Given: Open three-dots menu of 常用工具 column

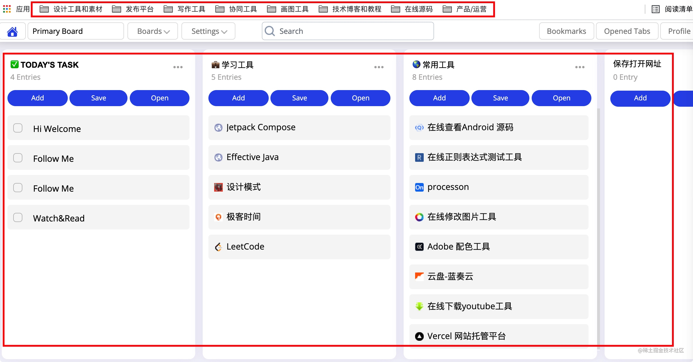Looking at the screenshot, I should pos(580,67).
